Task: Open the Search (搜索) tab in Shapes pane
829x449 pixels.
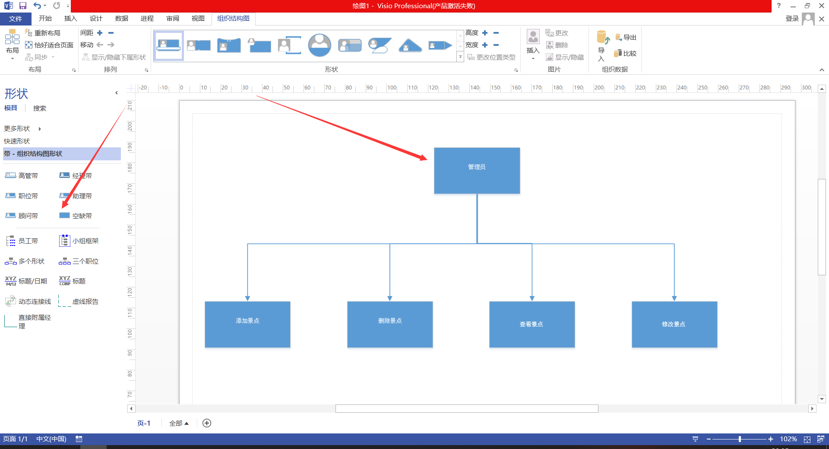Action: (x=40, y=108)
